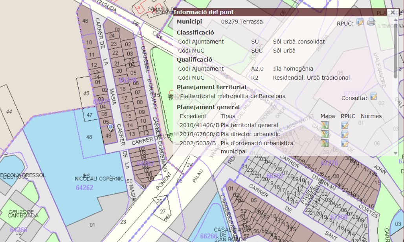404x242 pixels.
Task: Open RPUC icon for Pla director urbanístic row
Action: pyautogui.click(x=345, y=134)
